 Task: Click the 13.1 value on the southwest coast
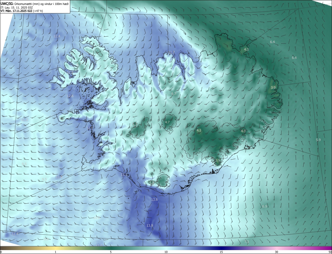click(x=124, y=175)
